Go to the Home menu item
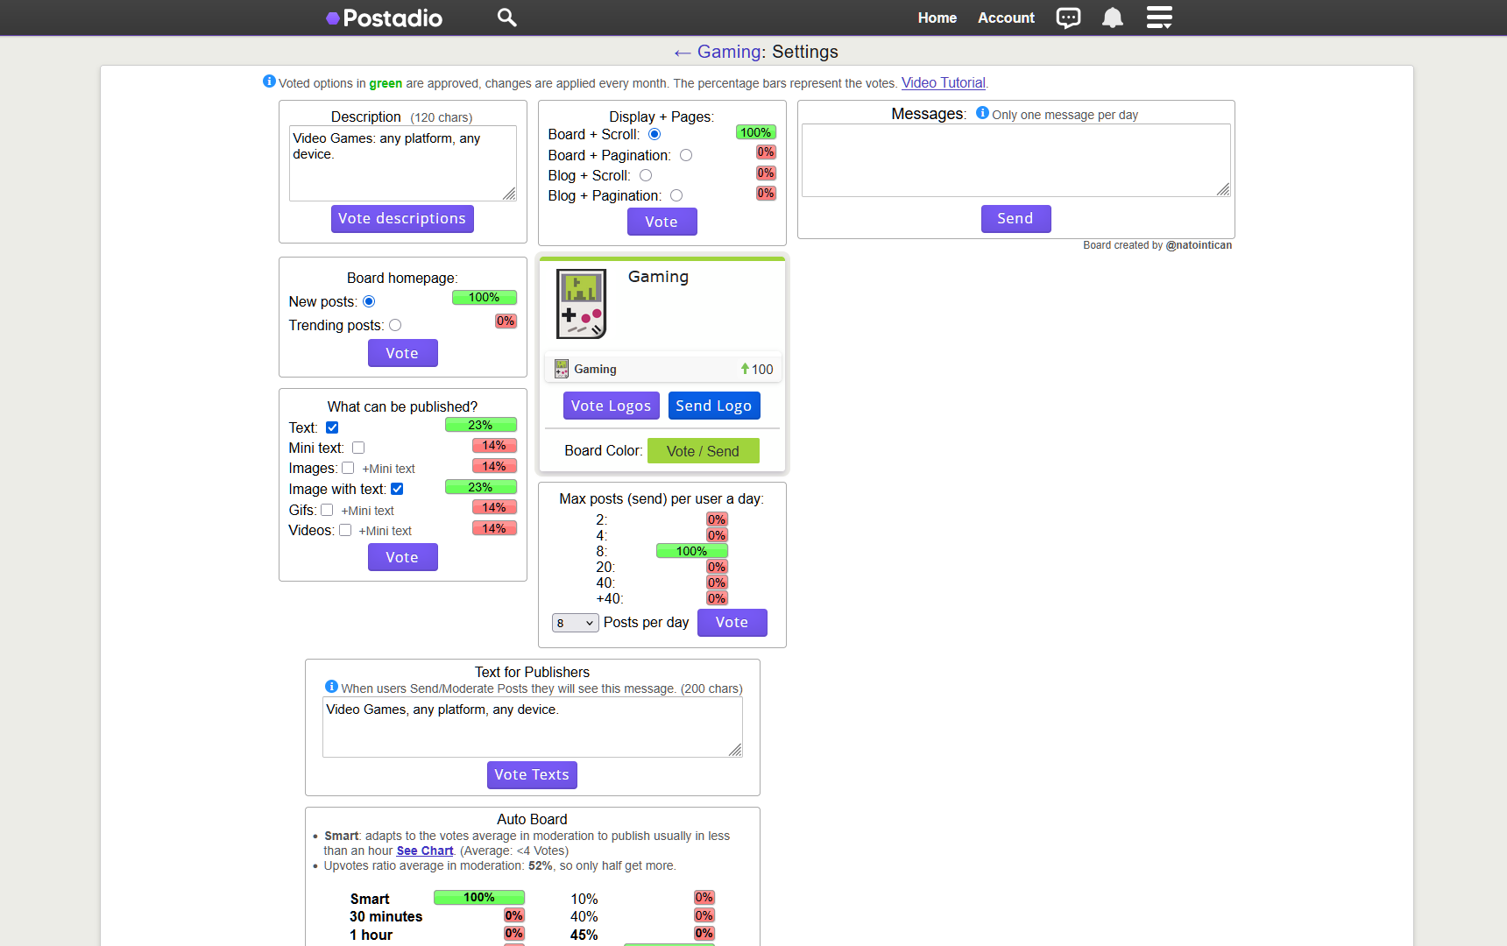 (937, 18)
